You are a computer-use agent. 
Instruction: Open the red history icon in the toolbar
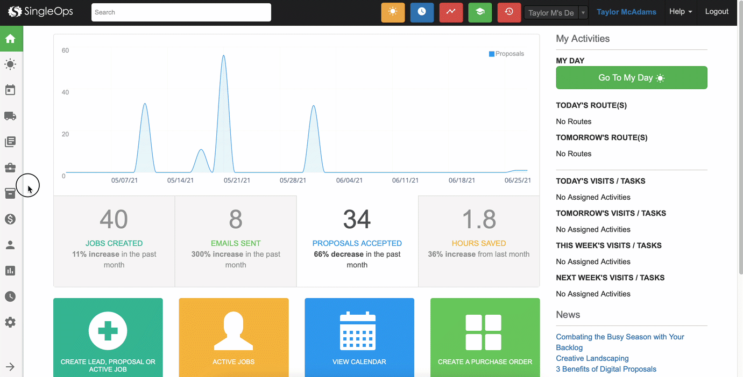click(509, 12)
